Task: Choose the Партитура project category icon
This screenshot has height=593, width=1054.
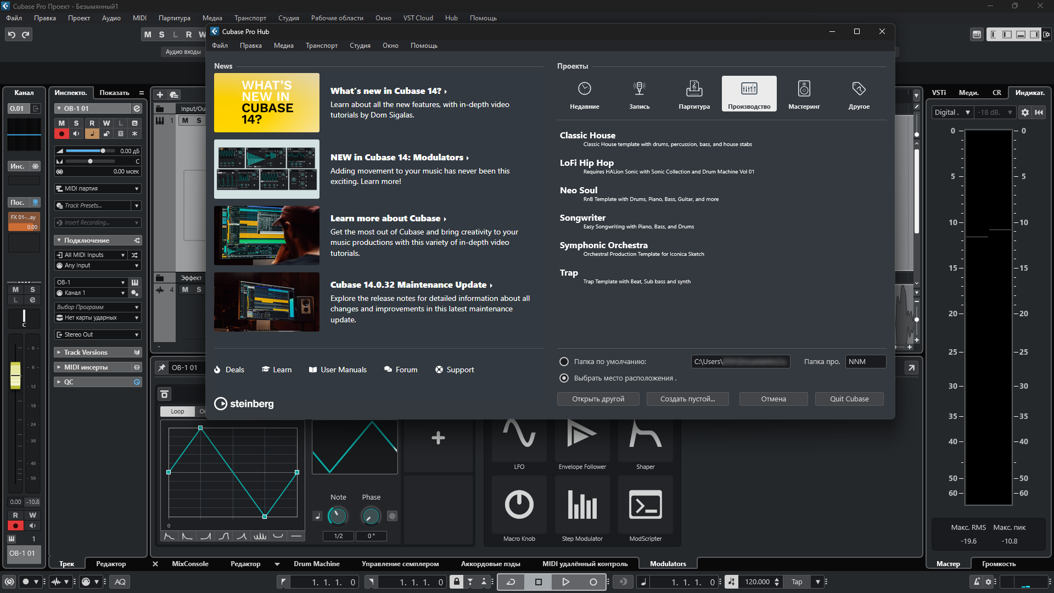Action: coord(694,94)
